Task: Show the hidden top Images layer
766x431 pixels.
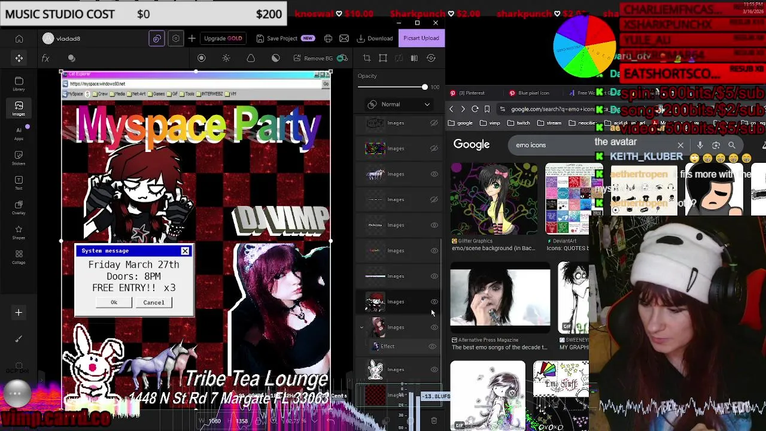Action: pyautogui.click(x=434, y=123)
